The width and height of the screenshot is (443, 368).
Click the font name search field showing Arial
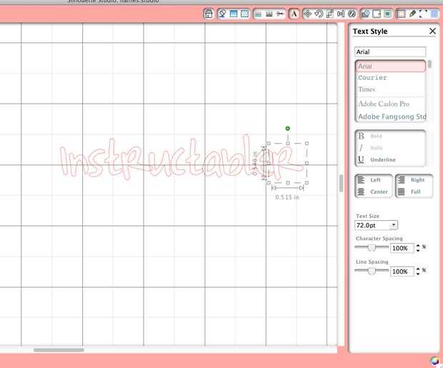pyautogui.click(x=390, y=51)
